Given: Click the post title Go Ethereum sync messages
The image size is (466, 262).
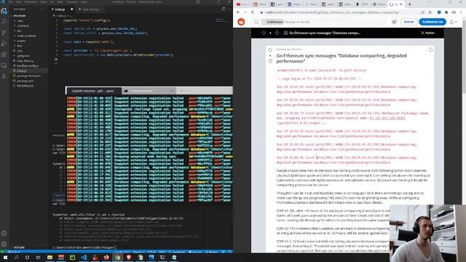Looking at the screenshot, I should tap(341, 58).
